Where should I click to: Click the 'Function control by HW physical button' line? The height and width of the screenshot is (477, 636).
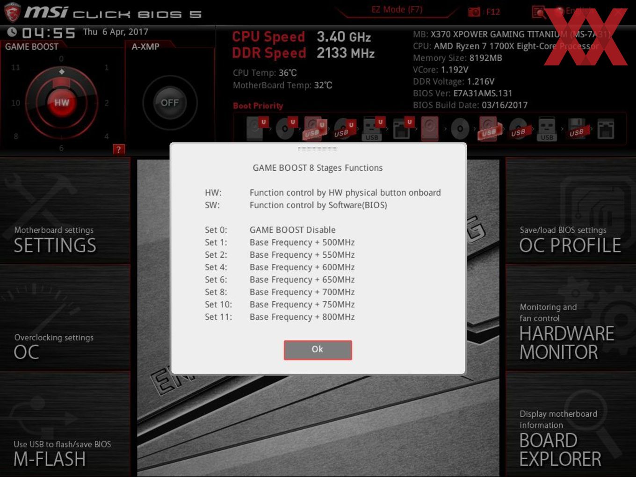pos(345,193)
